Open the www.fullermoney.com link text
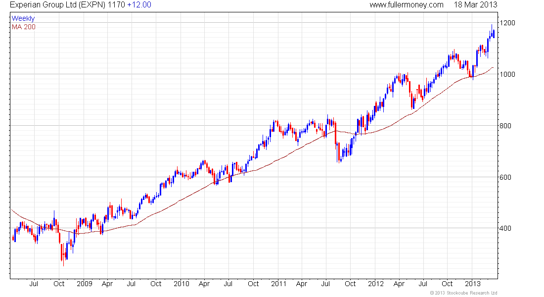This screenshot has height=297, width=544. [x=406, y=5]
